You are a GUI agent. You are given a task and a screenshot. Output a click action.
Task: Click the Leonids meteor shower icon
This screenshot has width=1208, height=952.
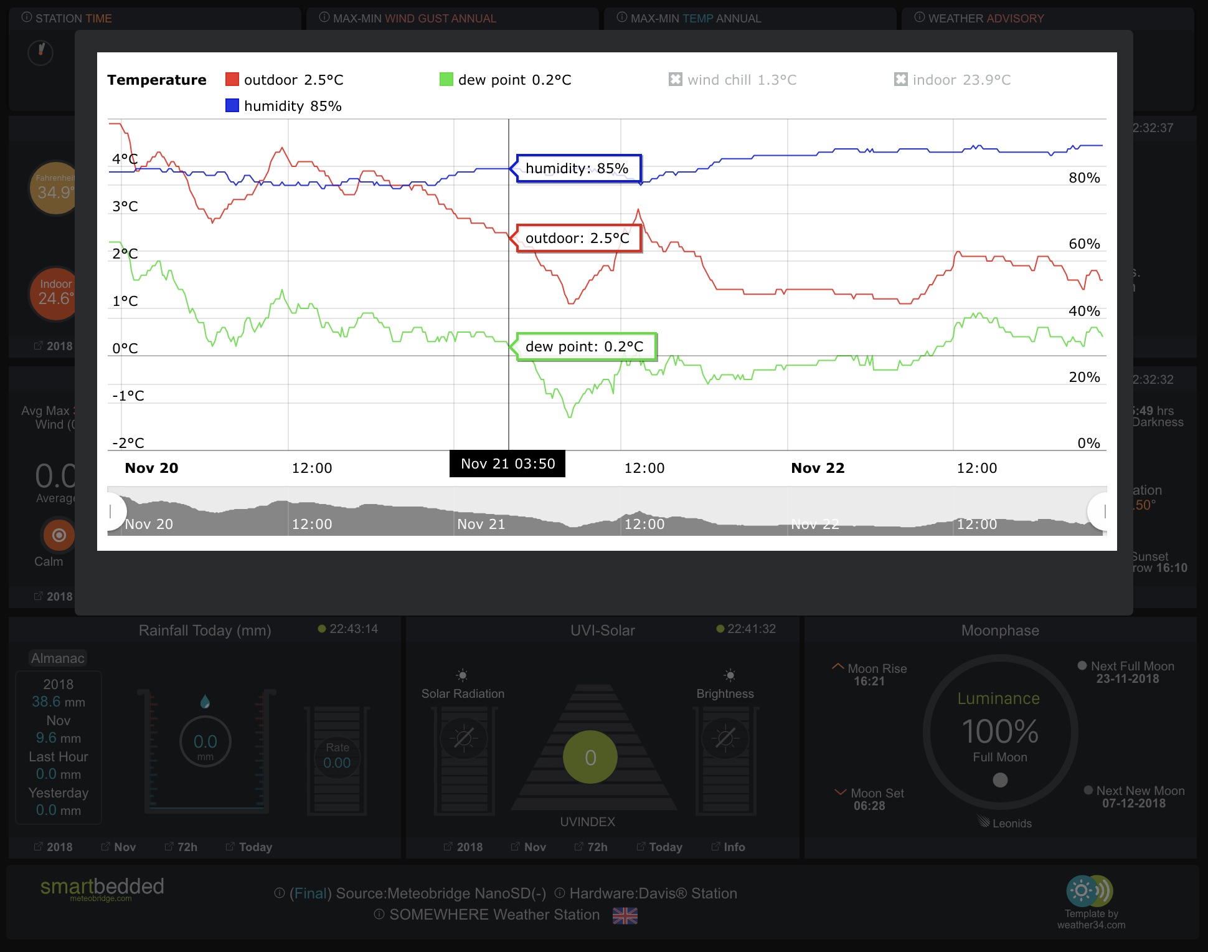click(984, 821)
